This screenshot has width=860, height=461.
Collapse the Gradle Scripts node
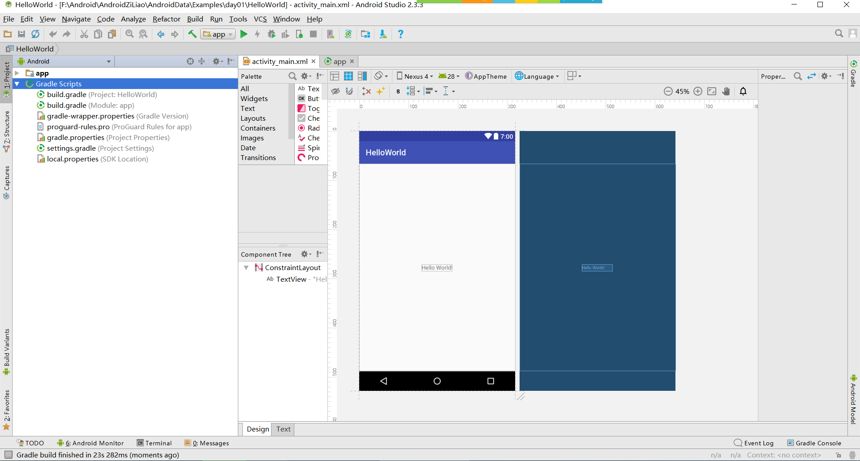(x=17, y=84)
